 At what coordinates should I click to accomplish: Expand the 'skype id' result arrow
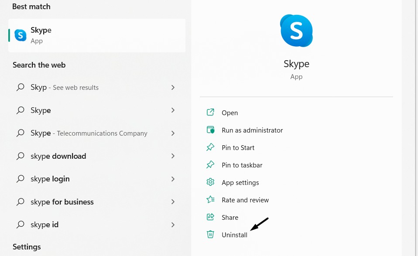tap(173, 225)
